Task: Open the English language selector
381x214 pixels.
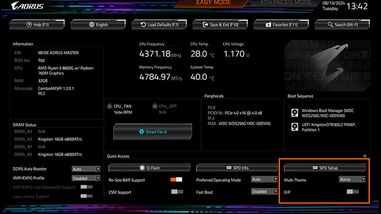Action: (x=99, y=25)
